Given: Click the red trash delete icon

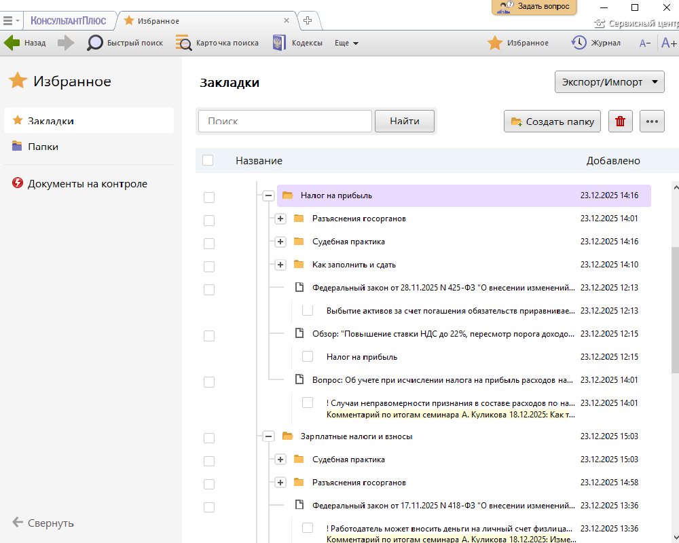Looking at the screenshot, I should click(620, 121).
